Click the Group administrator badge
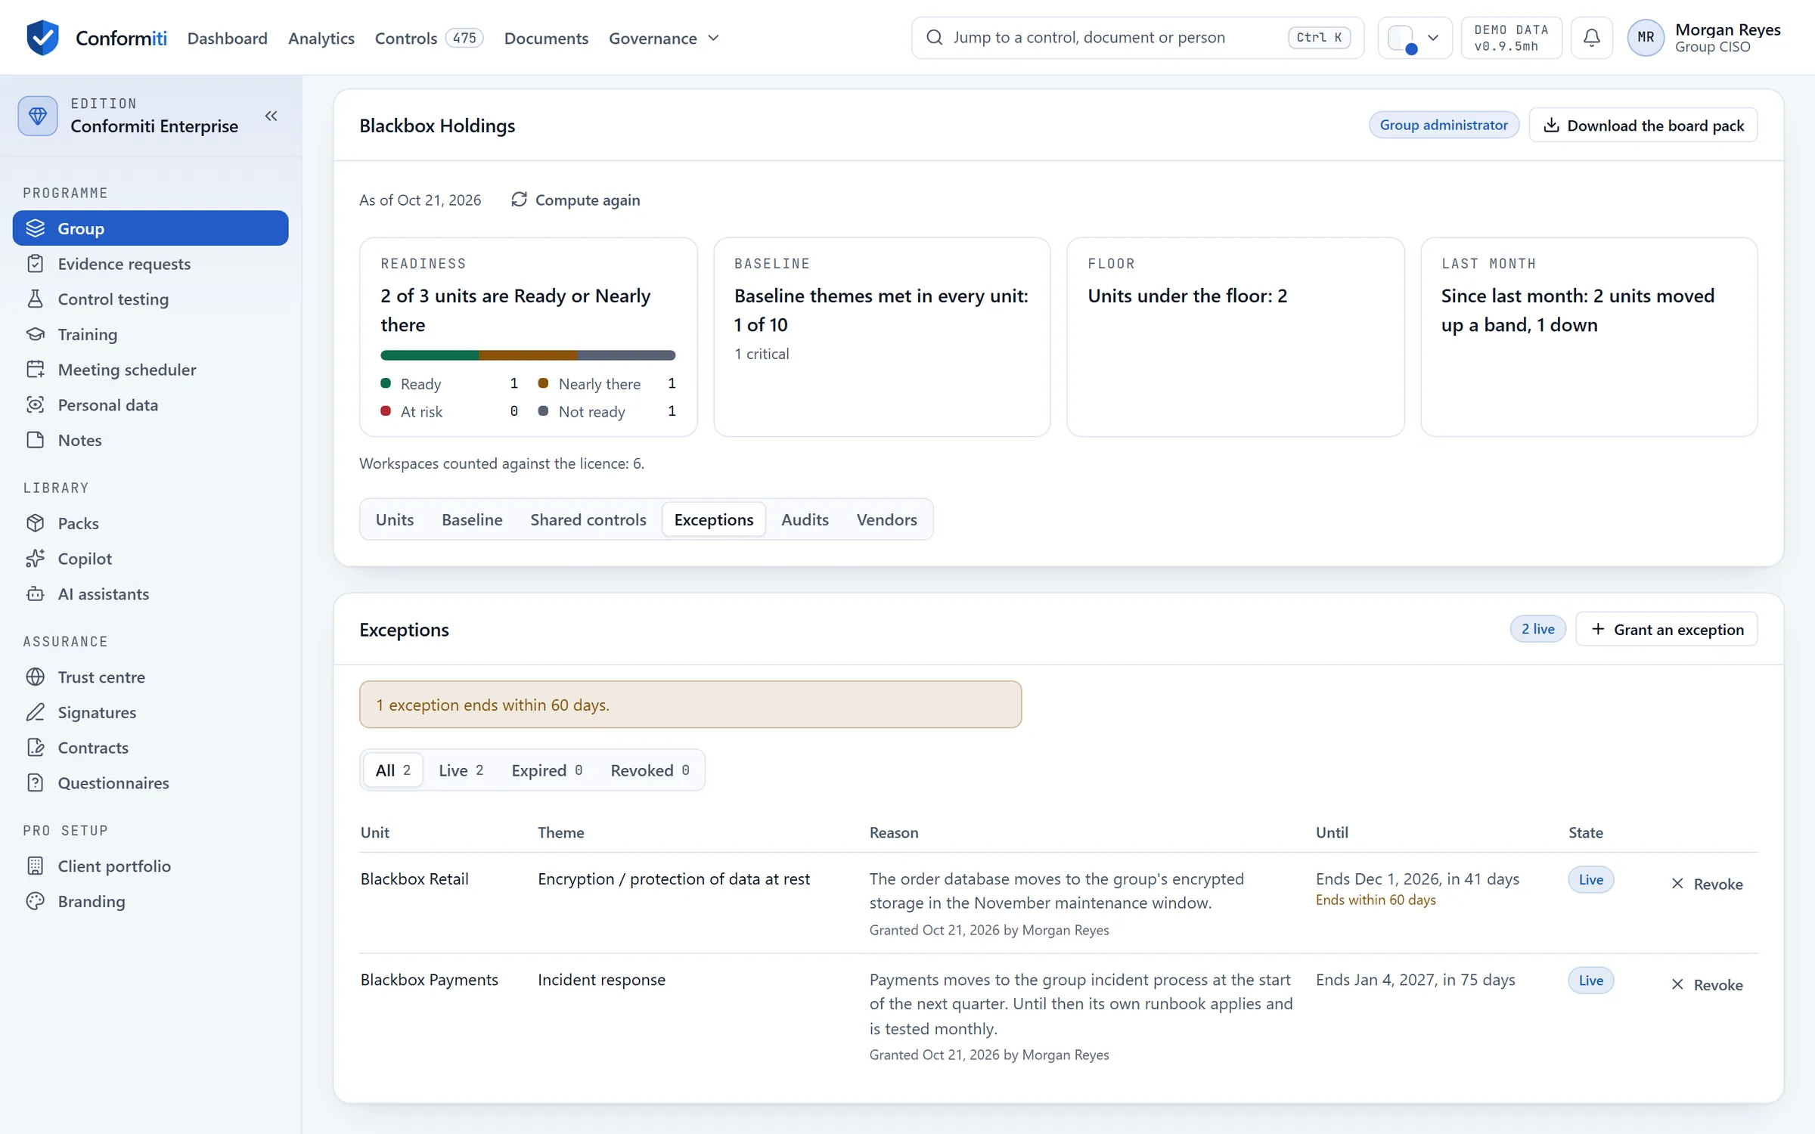 point(1443,125)
